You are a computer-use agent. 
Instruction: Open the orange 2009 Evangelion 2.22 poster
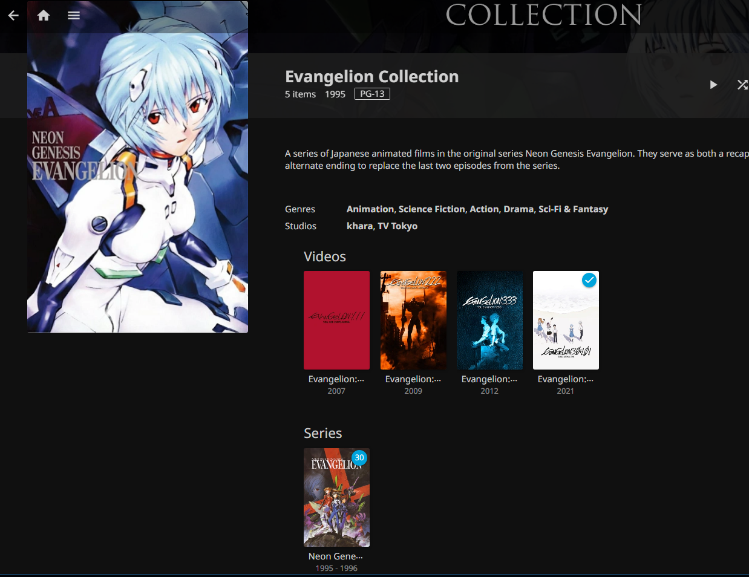(x=413, y=320)
